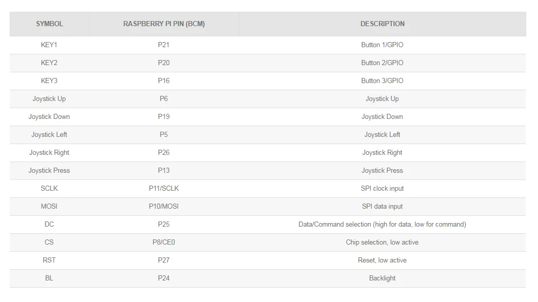Click the SCLK symbol cell

49,188
